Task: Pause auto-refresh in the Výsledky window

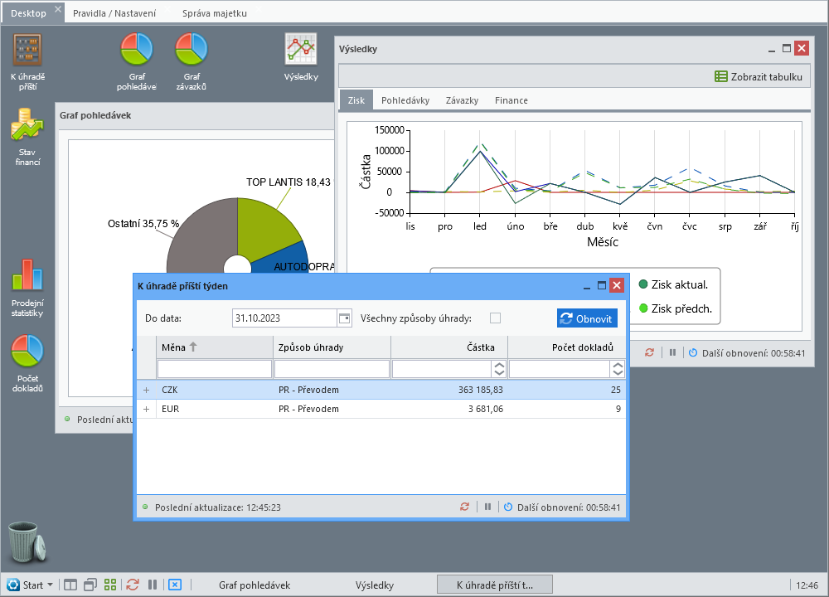Action: (672, 352)
